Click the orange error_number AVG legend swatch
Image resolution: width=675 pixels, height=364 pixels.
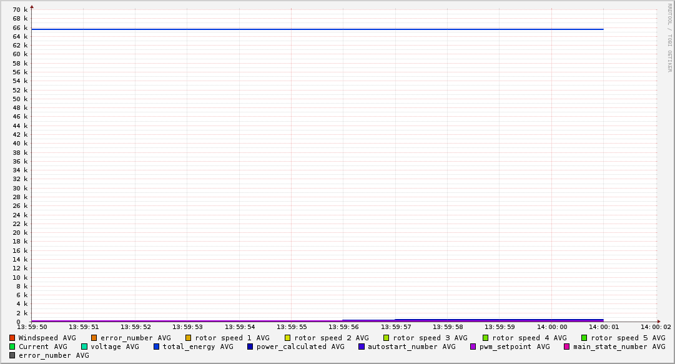pyautogui.click(x=94, y=338)
